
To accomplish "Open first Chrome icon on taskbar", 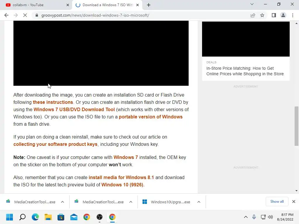I will tap(86, 217).
